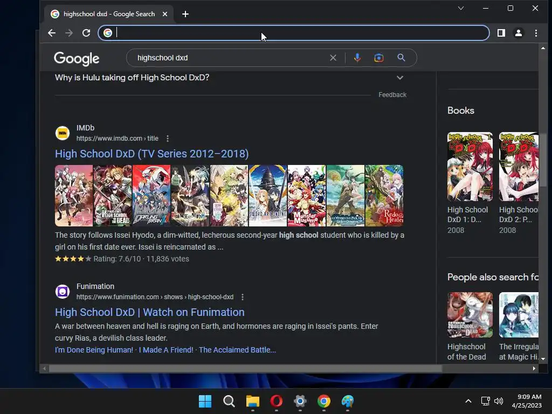Show hidden icons chevron in system tray

pyautogui.click(x=468, y=401)
